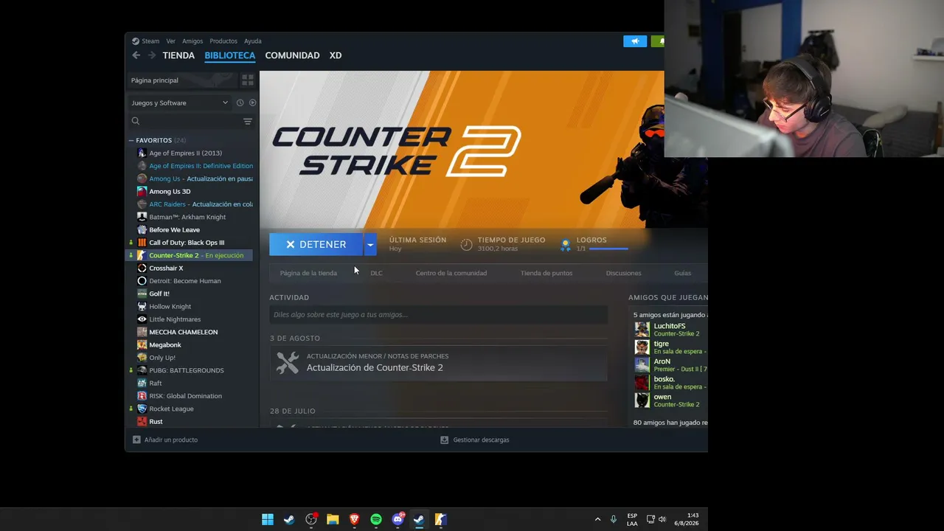Go to the TIENDA tab
This screenshot has height=531, width=944.
178,55
